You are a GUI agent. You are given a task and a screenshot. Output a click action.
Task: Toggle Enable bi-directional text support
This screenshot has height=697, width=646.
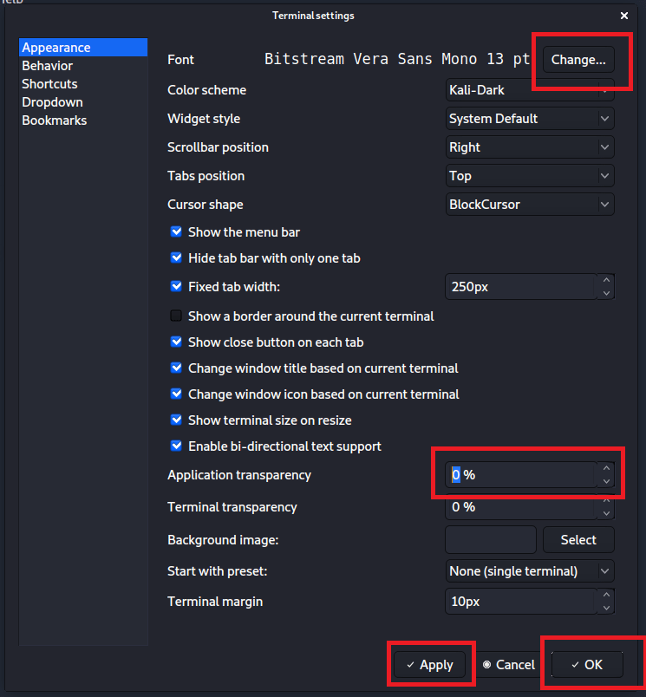177,446
